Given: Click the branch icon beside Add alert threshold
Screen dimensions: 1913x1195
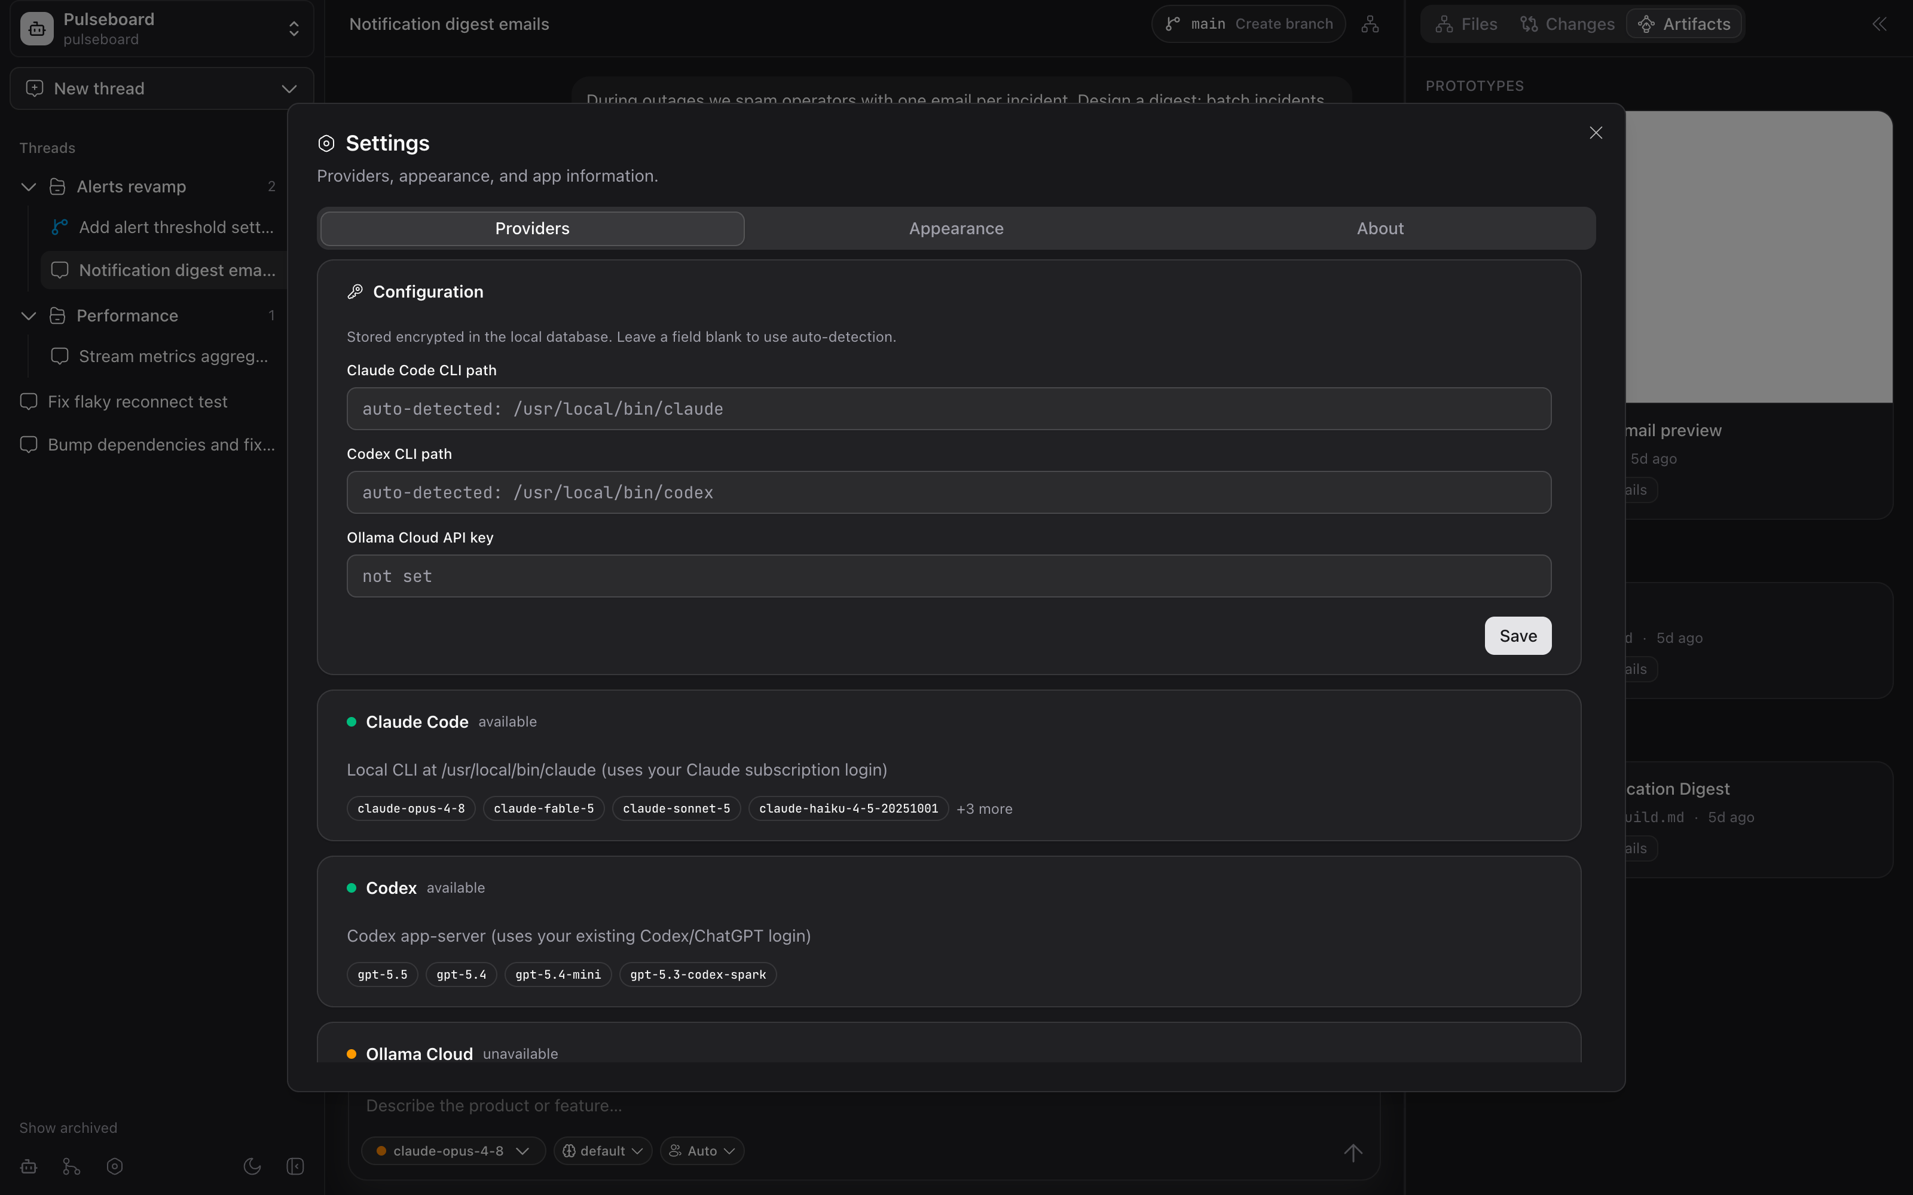Looking at the screenshot, I should click(59, 228).
